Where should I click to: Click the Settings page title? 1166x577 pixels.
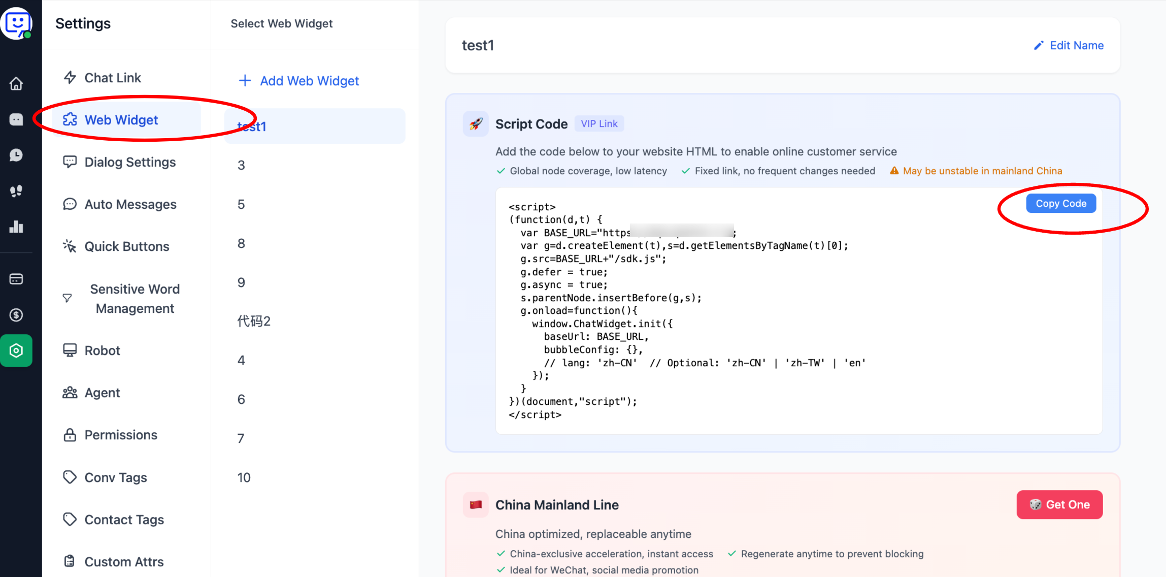coord(83,23)
